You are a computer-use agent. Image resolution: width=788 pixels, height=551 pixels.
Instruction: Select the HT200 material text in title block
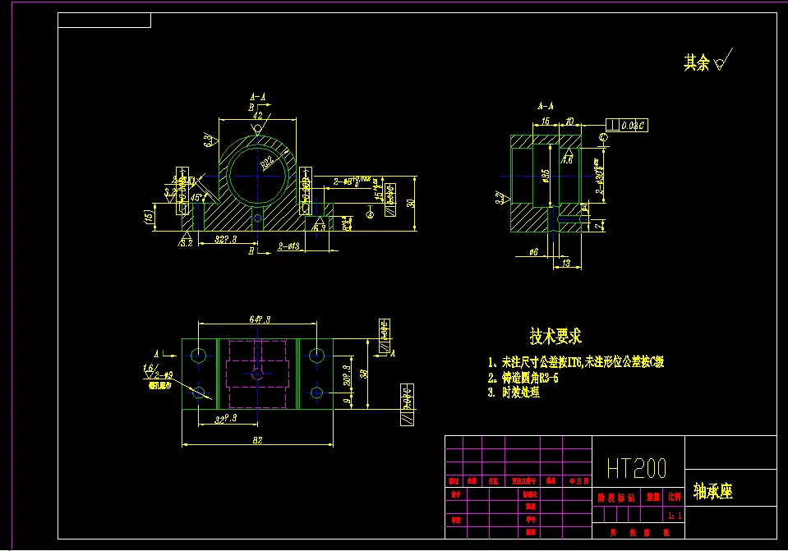coord(636,469)
